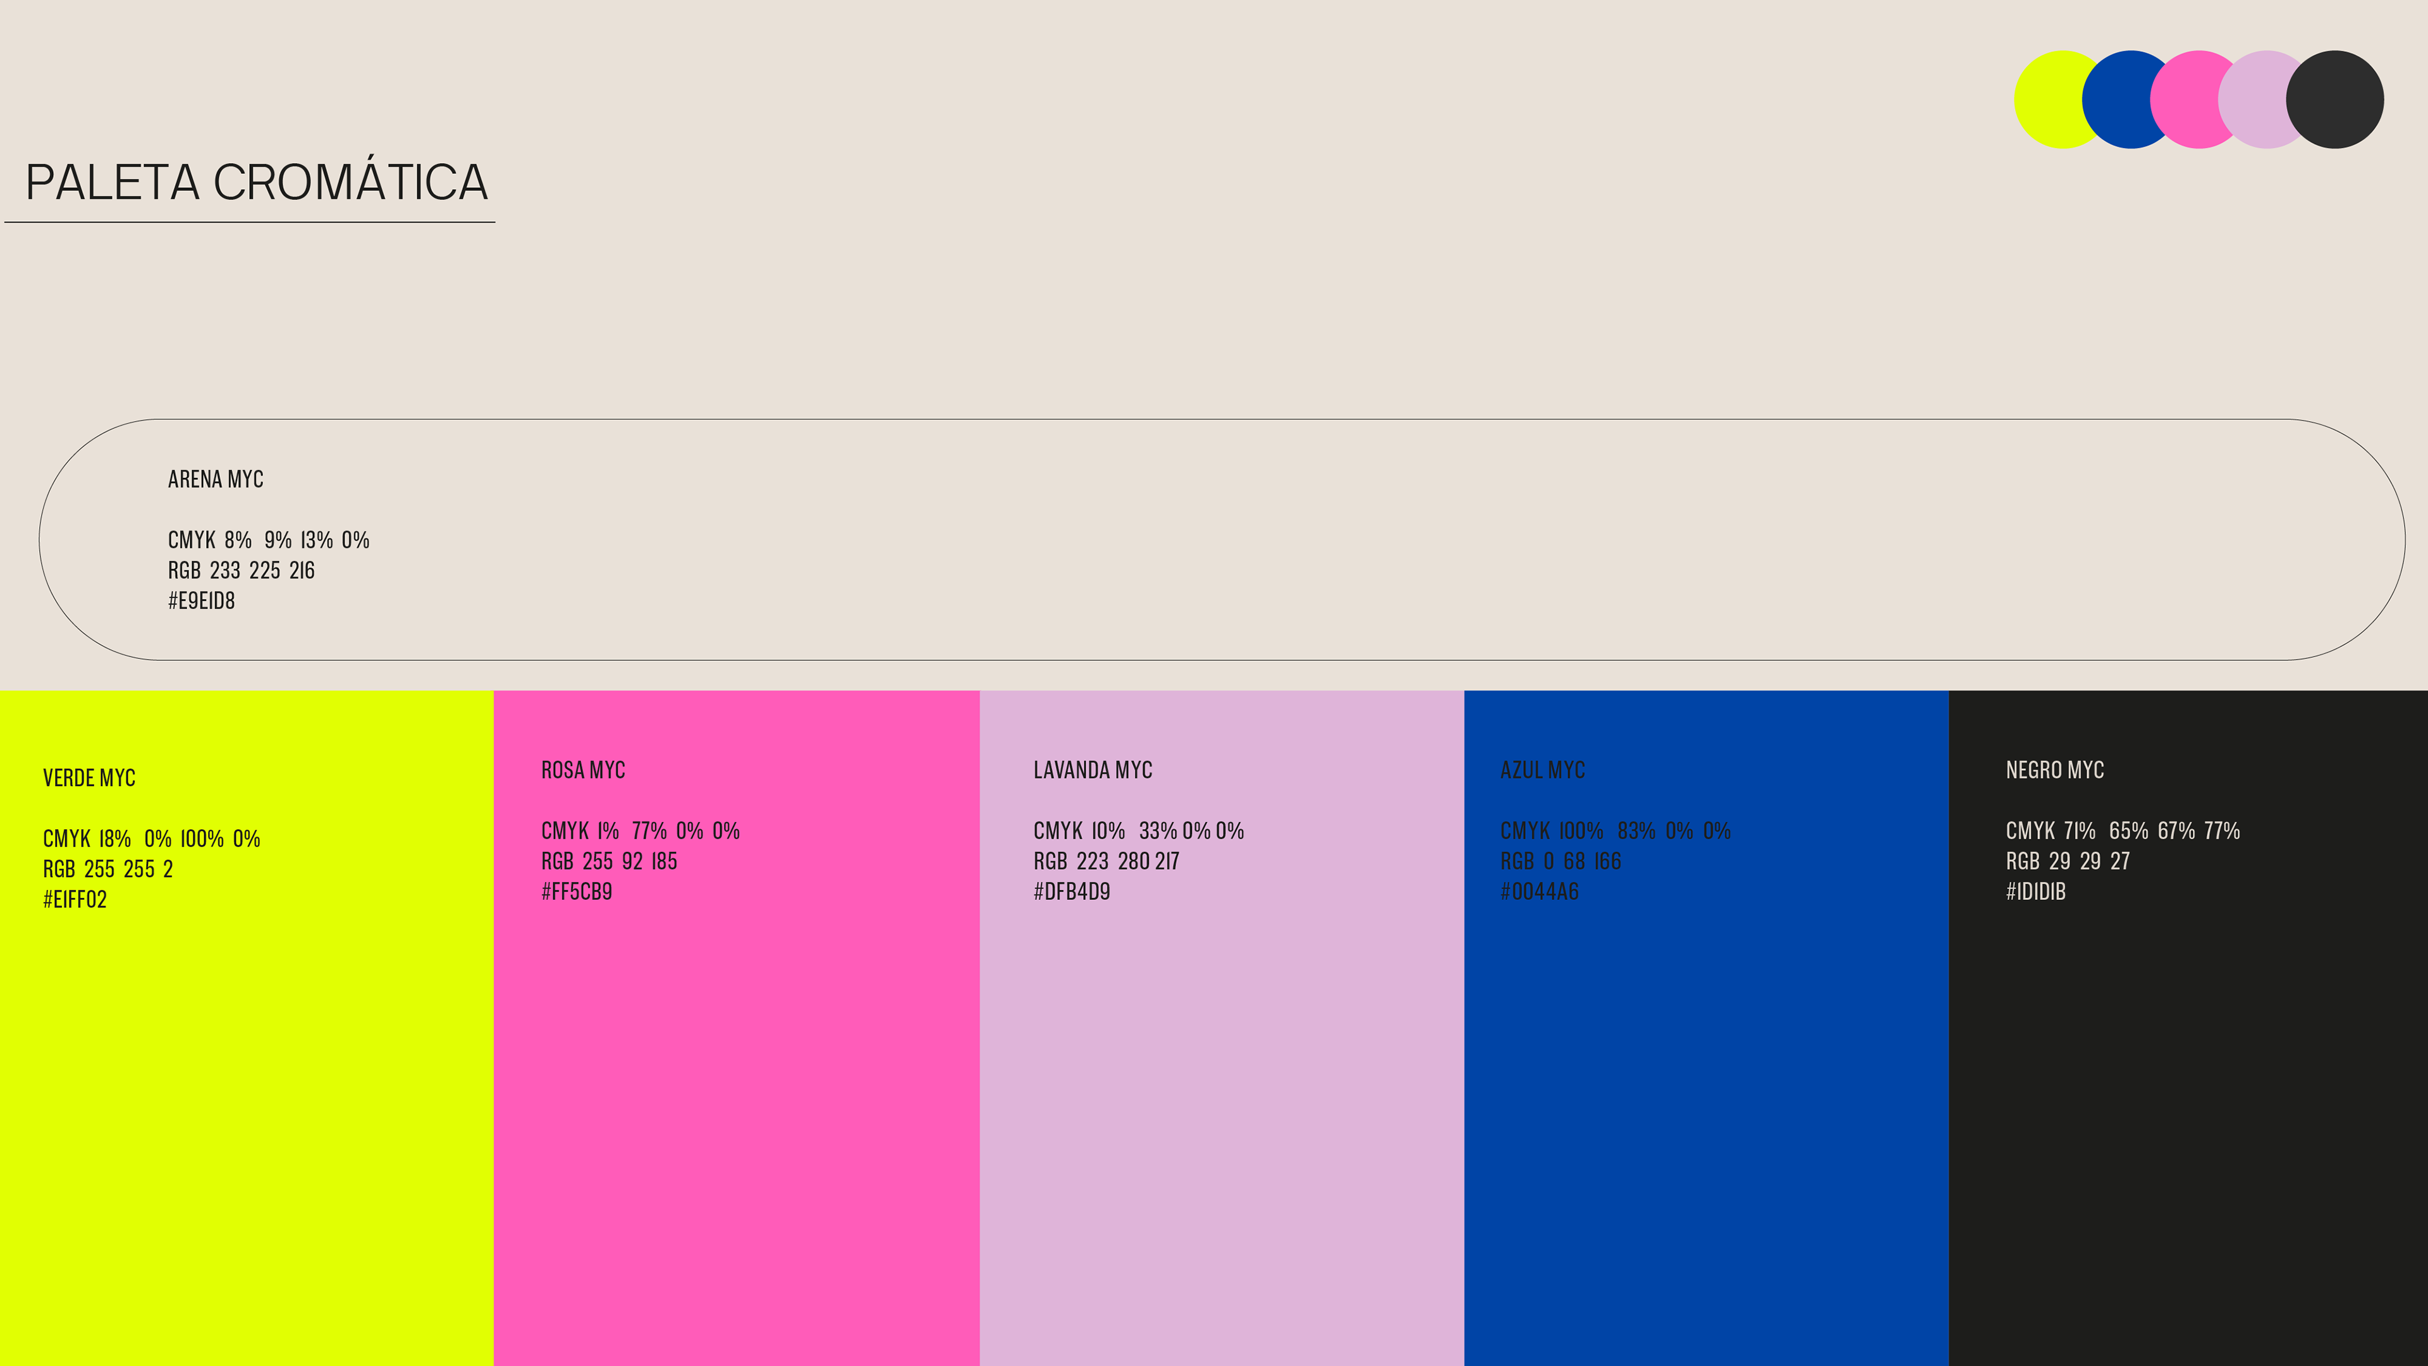Click the text RGB 255 255 2
The image size is (2428, 1366).
[108, 868]
